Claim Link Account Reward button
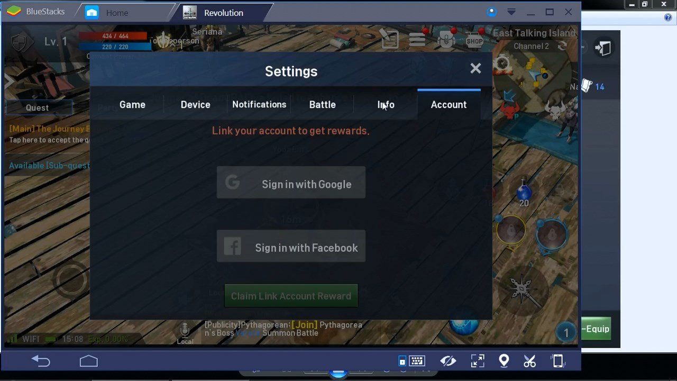677x381 pixels. tap(291, 296)
